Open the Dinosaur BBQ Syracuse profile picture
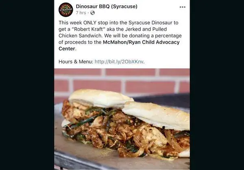Image resolution: width=244 pixels, height=170 pixels. click(65, 10)
